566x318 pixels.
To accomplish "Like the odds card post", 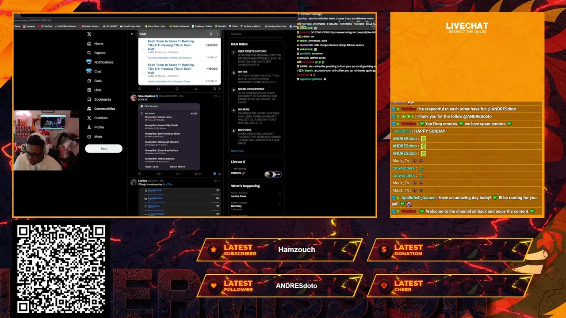I will click(177, 89).
